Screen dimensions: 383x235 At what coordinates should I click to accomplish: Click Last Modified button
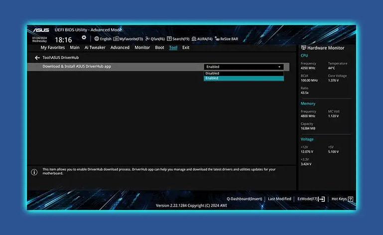[x=279, y=199]
